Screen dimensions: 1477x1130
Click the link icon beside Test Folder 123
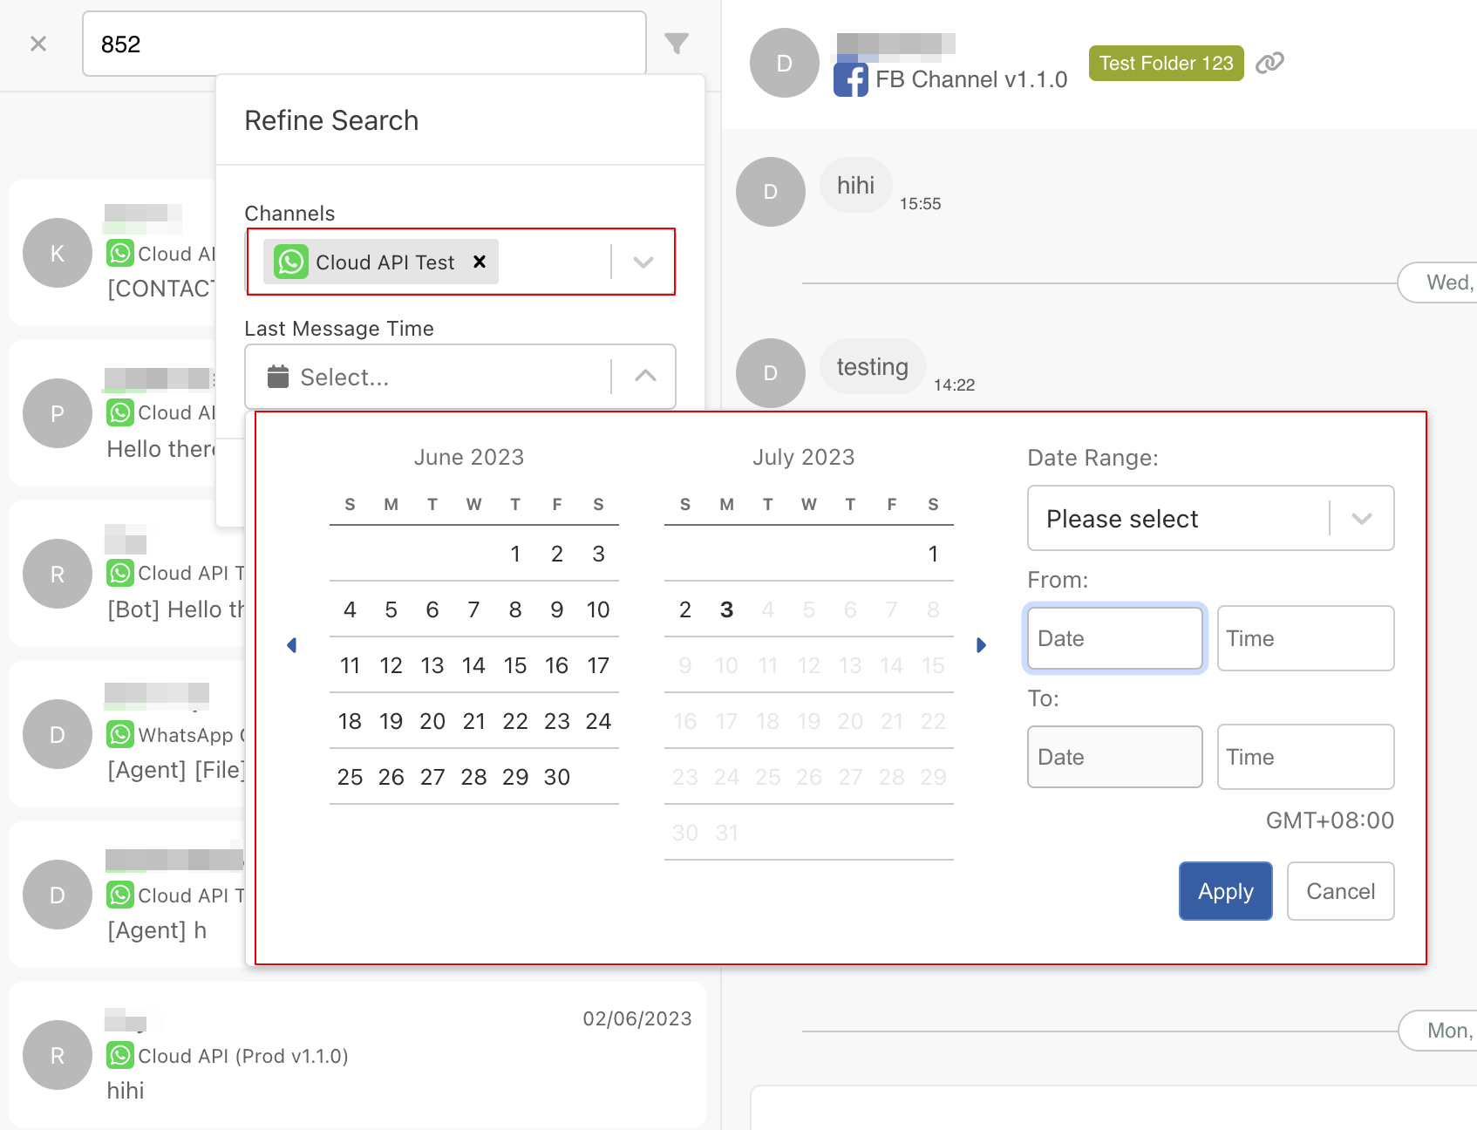click(1269, 63)
